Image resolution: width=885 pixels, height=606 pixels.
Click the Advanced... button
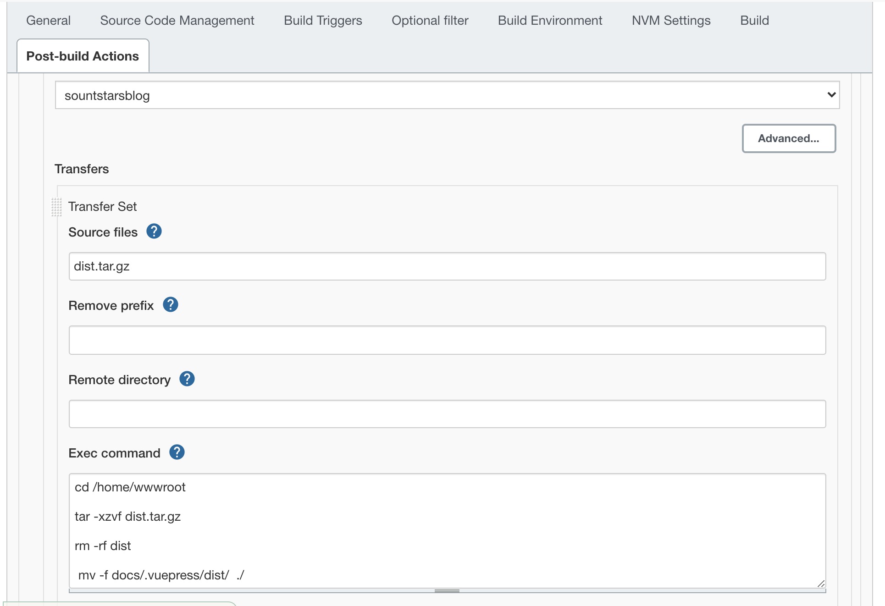coord(788,138)
